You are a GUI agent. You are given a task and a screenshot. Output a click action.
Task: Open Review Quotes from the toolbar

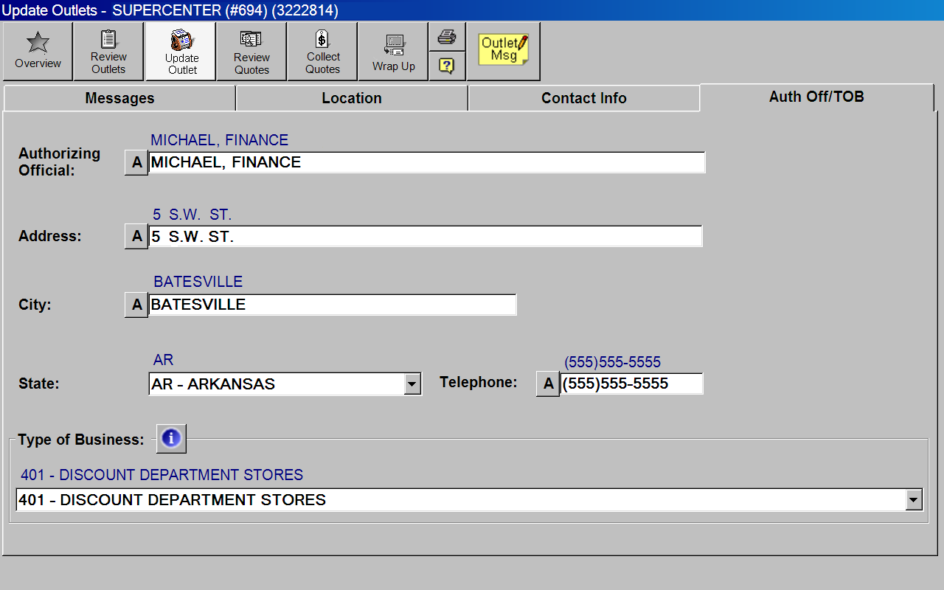coord(251,51)
